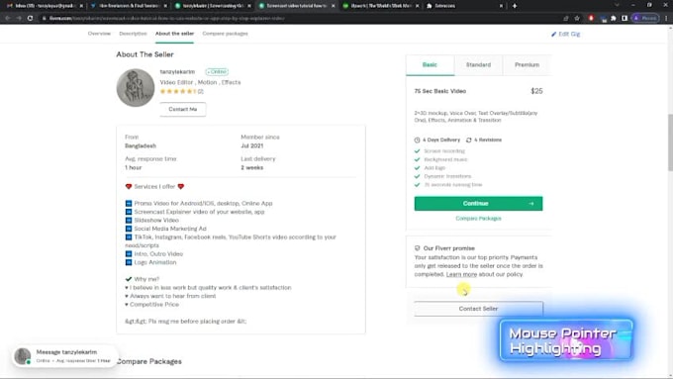Close the Upwork tab

pos(418,6)
